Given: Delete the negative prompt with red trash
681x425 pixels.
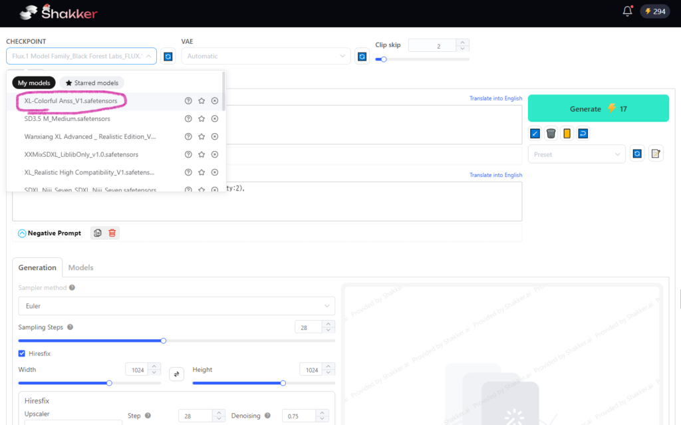Looking at the screenshot, I should [x=112, y=233].
